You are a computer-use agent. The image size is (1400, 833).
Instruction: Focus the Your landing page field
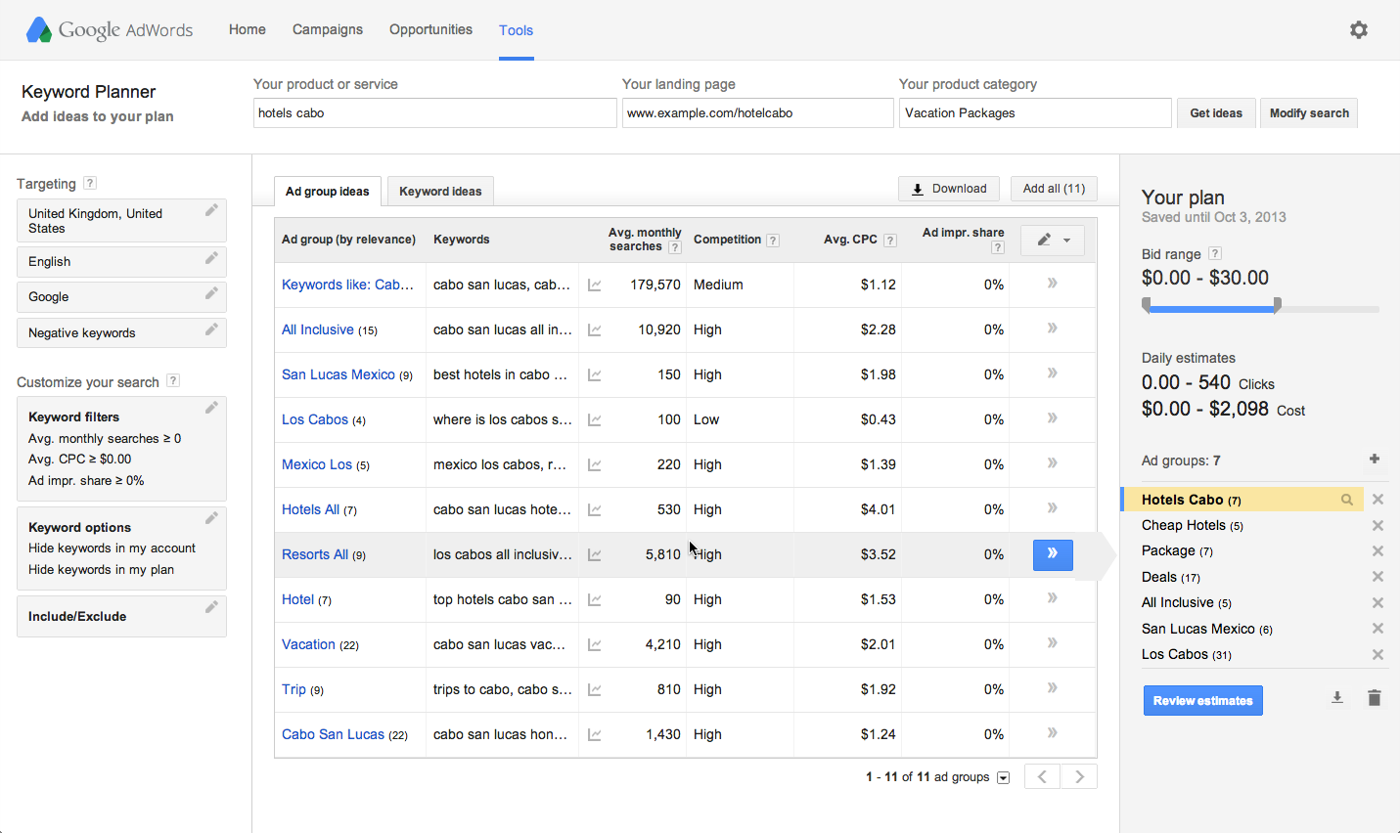pyautogui.click(x=757, y=113)
